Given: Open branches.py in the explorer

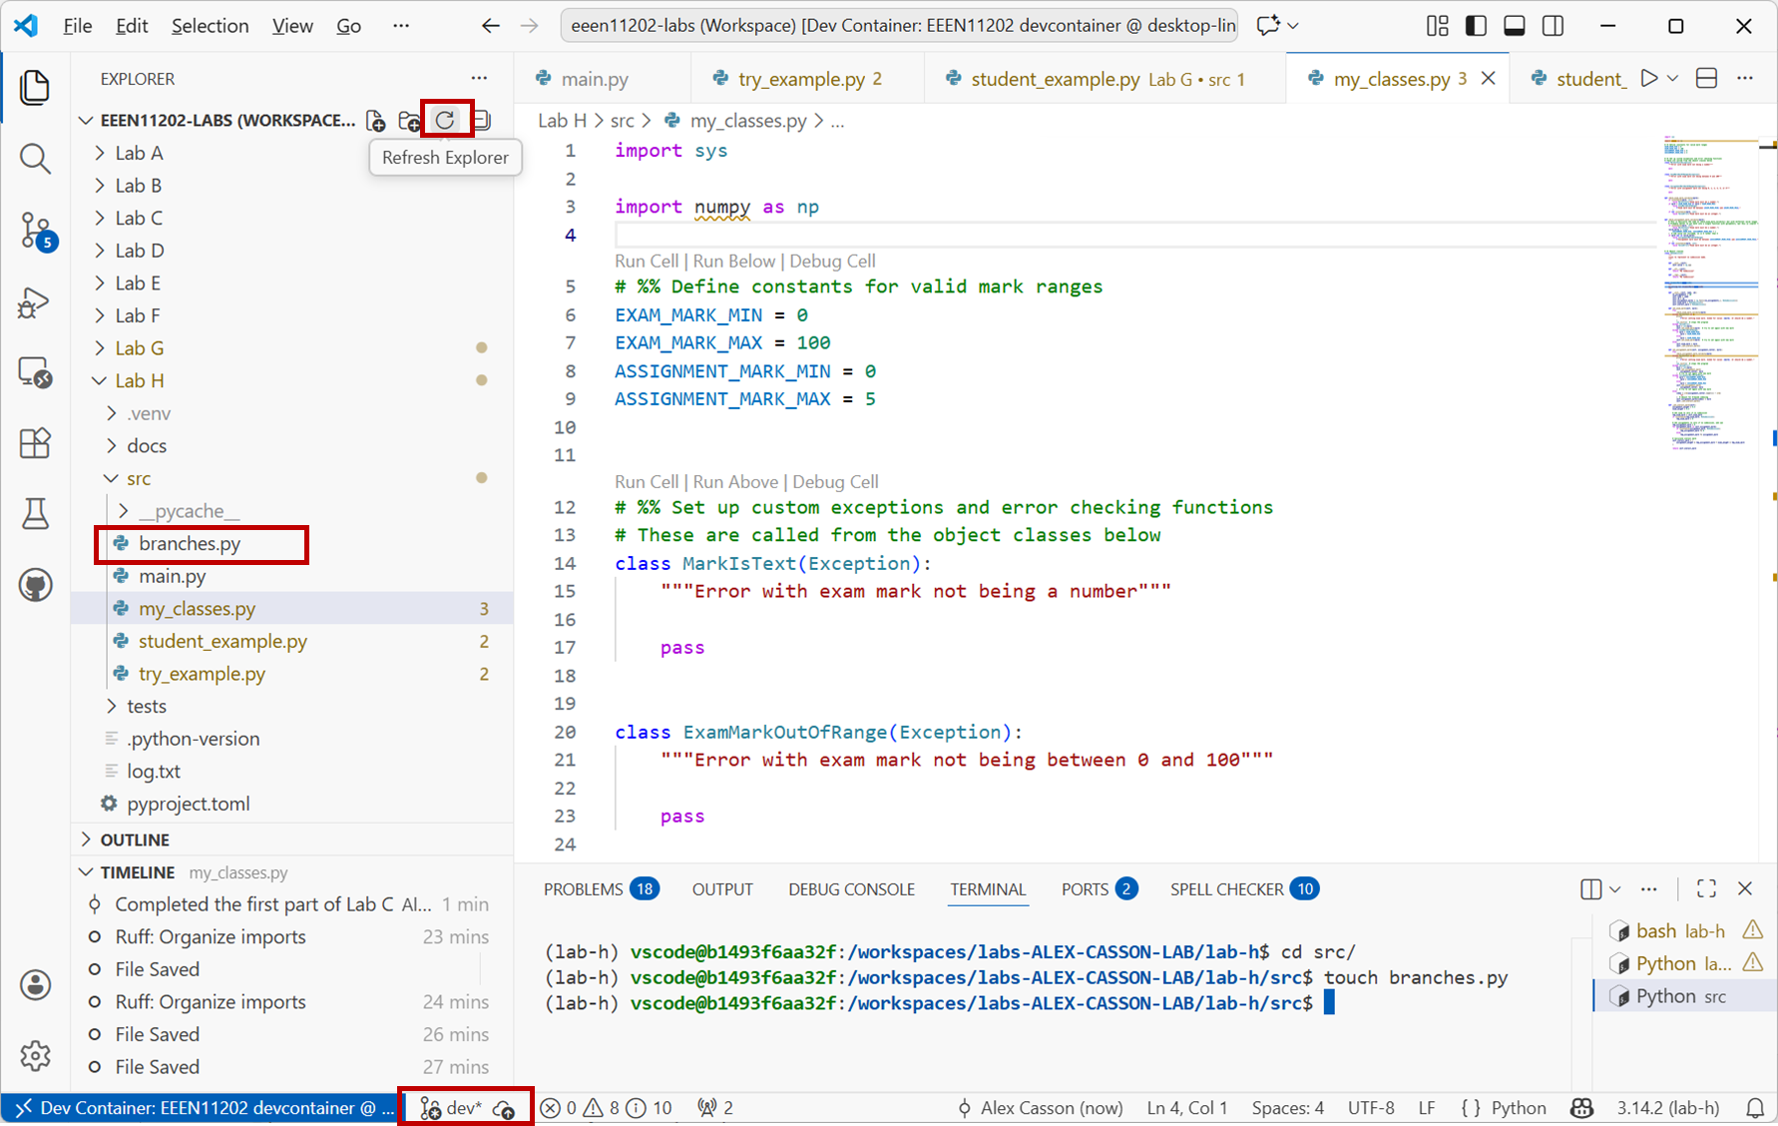Looking at the screenshot, I should tap(190, 543).
